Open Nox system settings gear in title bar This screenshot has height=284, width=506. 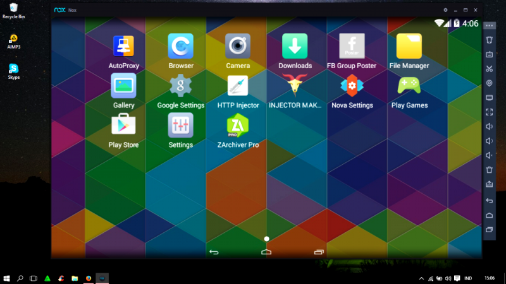445,10
